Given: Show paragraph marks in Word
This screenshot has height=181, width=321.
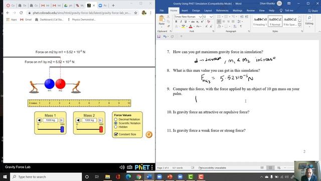Looking at the screenshot, I should 241,27.
